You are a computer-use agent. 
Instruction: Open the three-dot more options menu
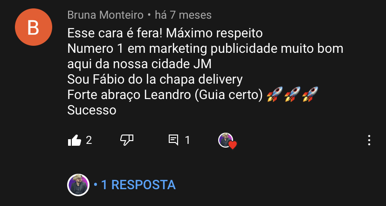click(x=369, y=140)
